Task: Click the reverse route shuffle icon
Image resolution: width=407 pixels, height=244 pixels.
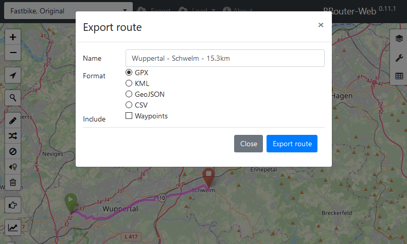Action: pyautogui.click(x=13, y=136)
